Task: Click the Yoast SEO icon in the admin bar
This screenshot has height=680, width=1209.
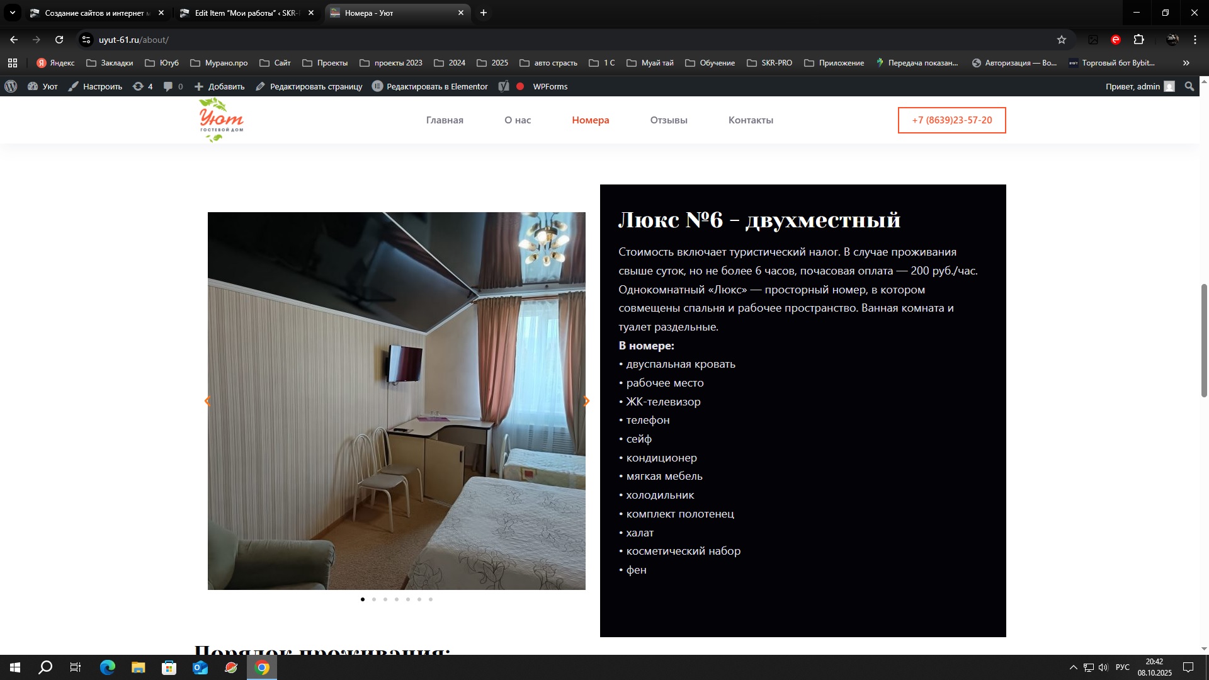Action: click(504, 86)
